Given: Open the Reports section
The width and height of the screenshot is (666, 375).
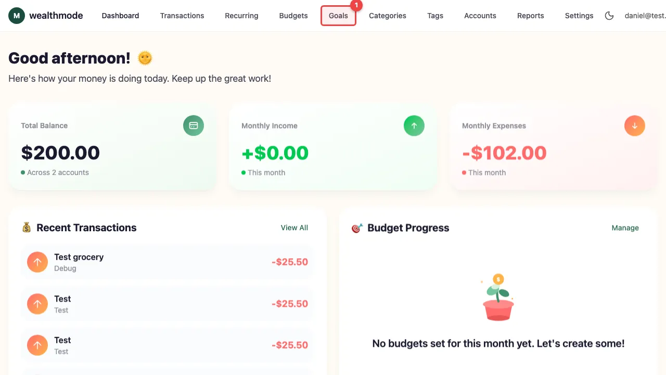Looking at the screenshot, I should 530,16.
